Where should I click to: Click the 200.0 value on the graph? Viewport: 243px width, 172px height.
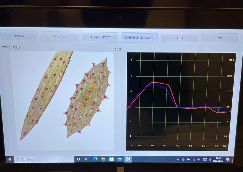[x=230, y=76]
